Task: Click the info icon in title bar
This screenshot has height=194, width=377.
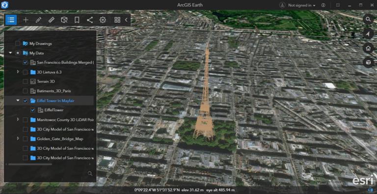Action: tap(323, 5)
